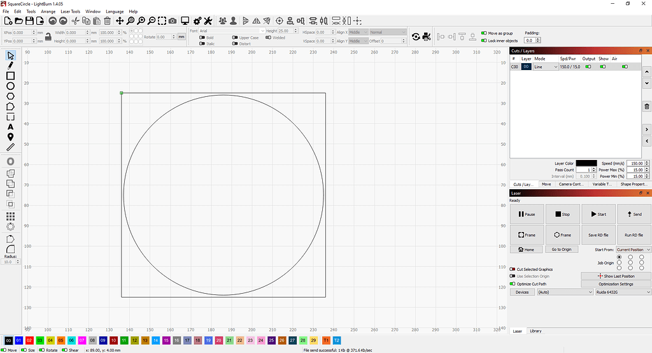This screenshot has height=353, width=652.
Task: Open the Grid Array tool
Action: (x=10, y=216)
